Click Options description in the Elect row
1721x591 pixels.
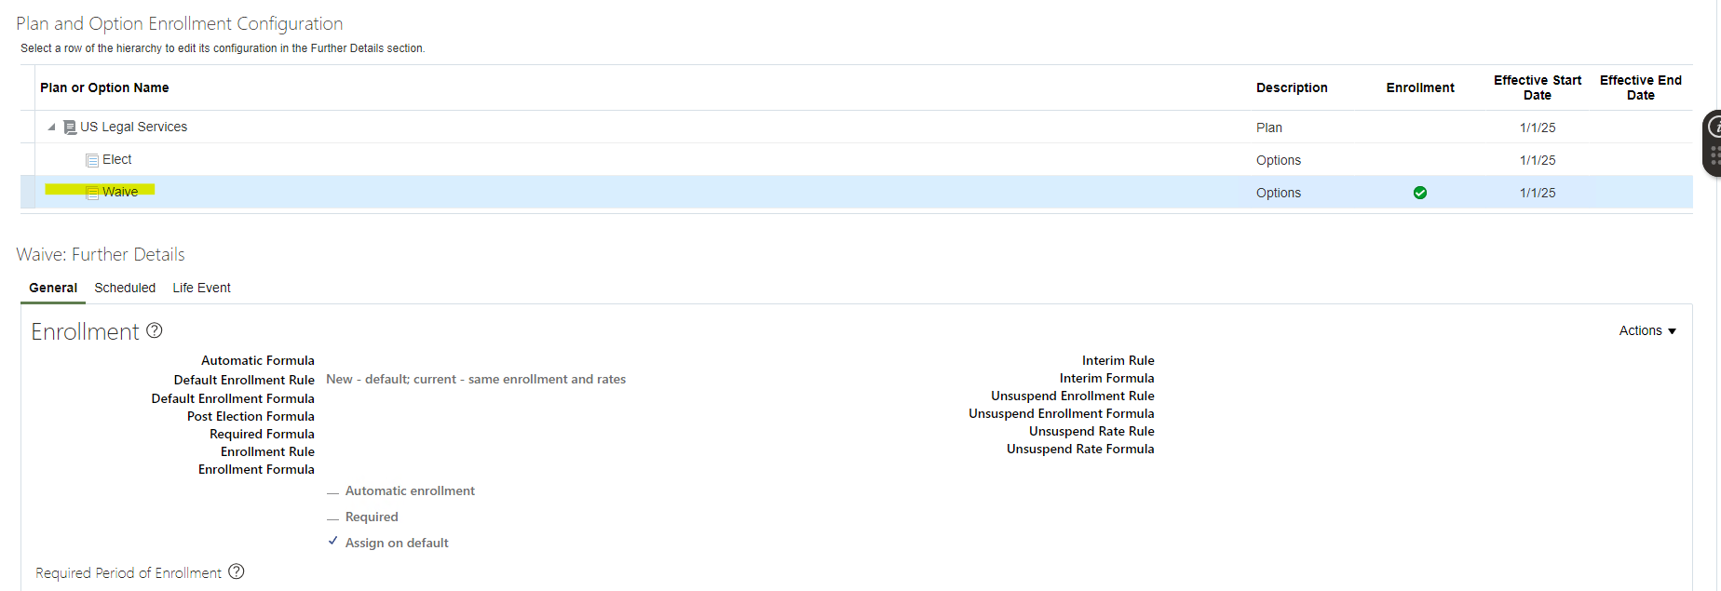pyautogui.click(x=1279, y=160)
